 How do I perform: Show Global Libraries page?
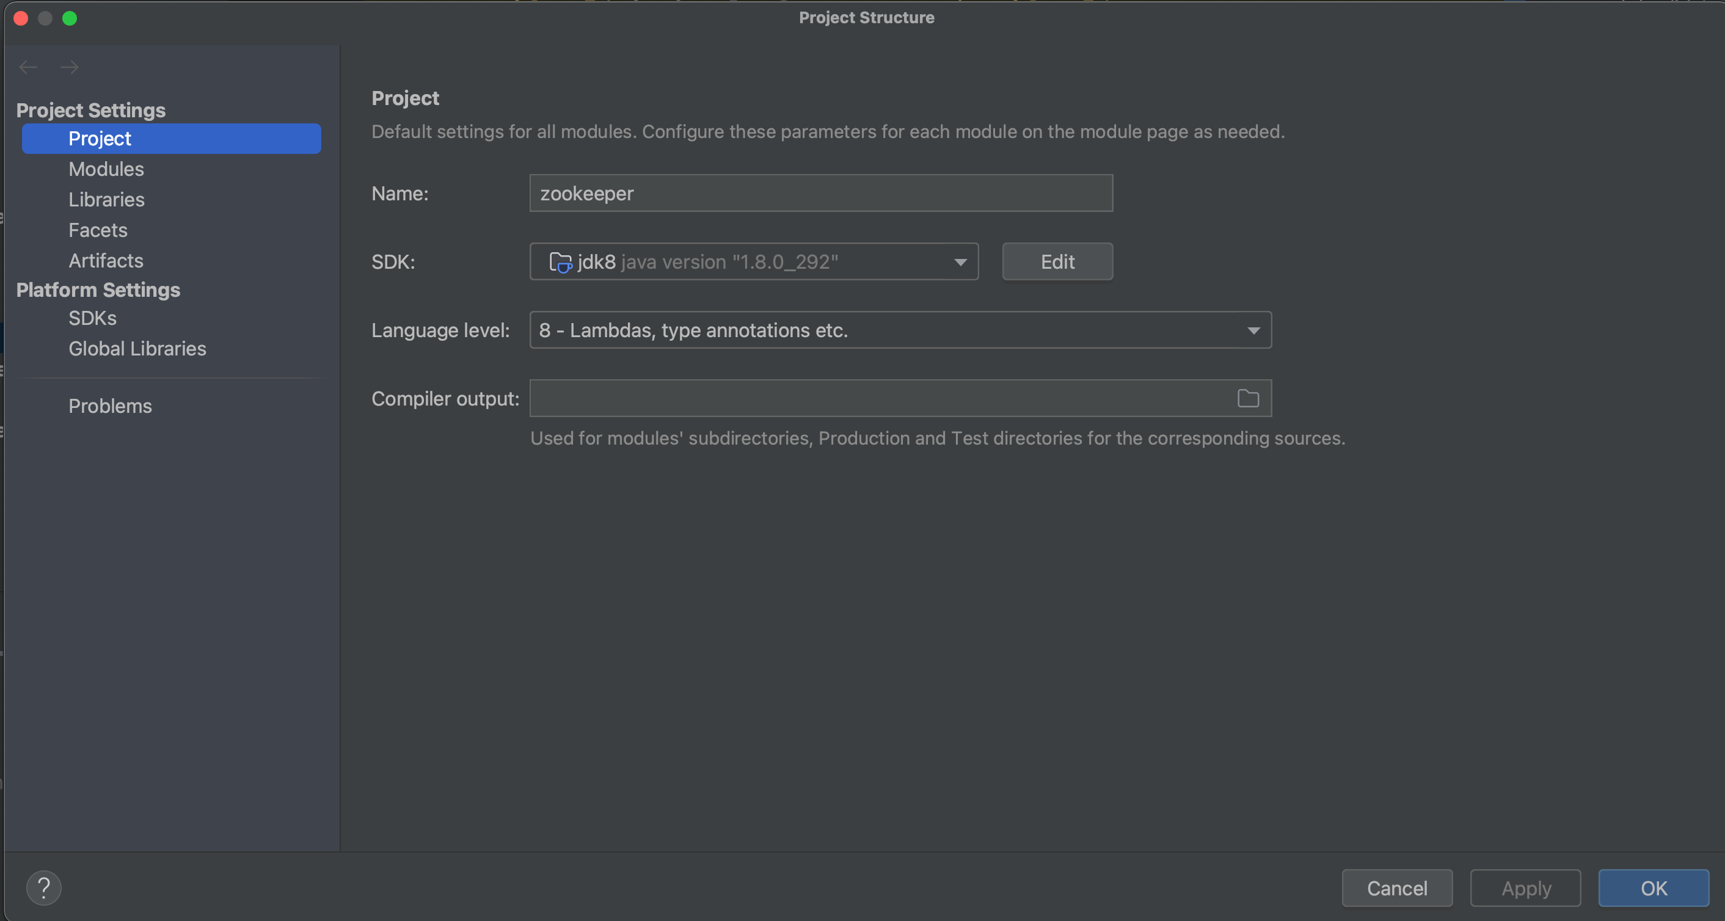coord(137,349)
